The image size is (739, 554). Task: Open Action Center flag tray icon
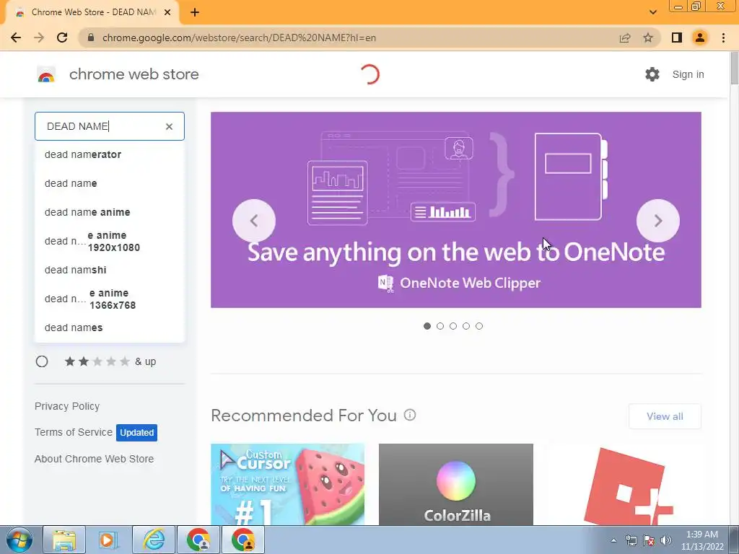649,540
